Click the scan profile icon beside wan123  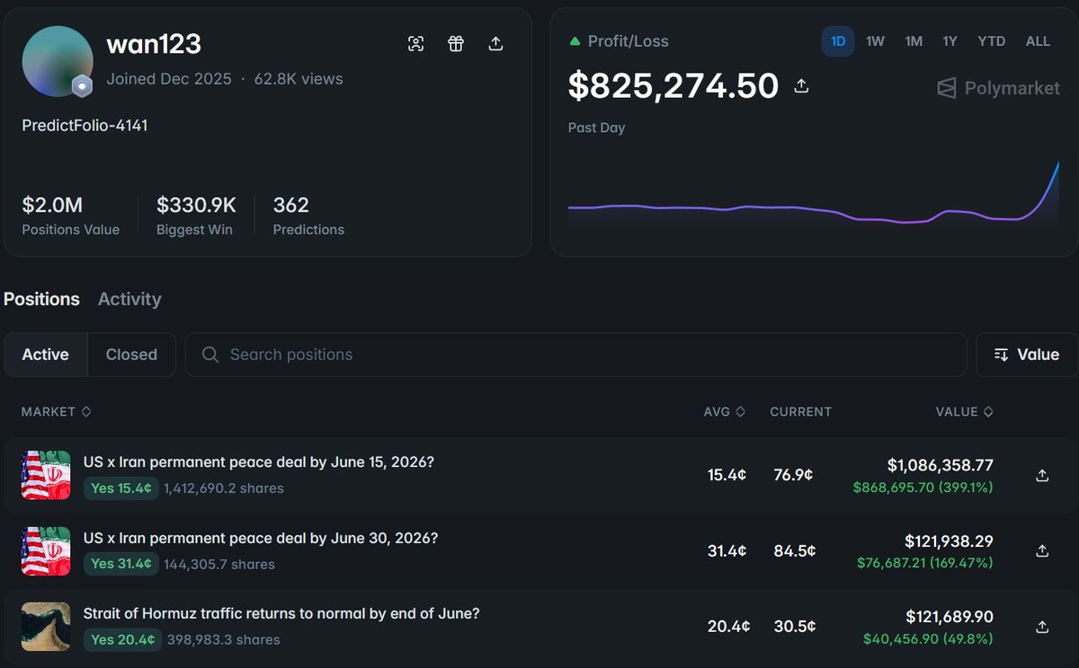pos(415,44)
